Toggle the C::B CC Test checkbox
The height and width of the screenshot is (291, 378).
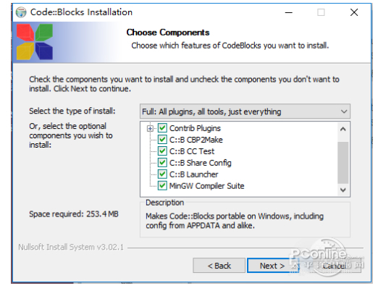162,151
